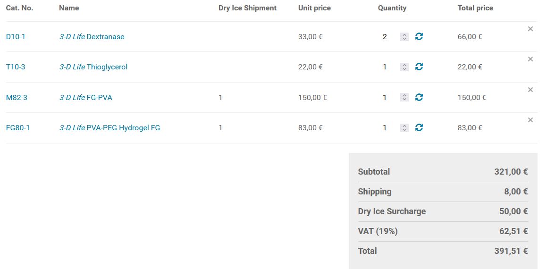This screenshot has height=269, width=547.
Task: Follow the 3-D Life FG-PVA link
Action: click(x=85, y=98)
